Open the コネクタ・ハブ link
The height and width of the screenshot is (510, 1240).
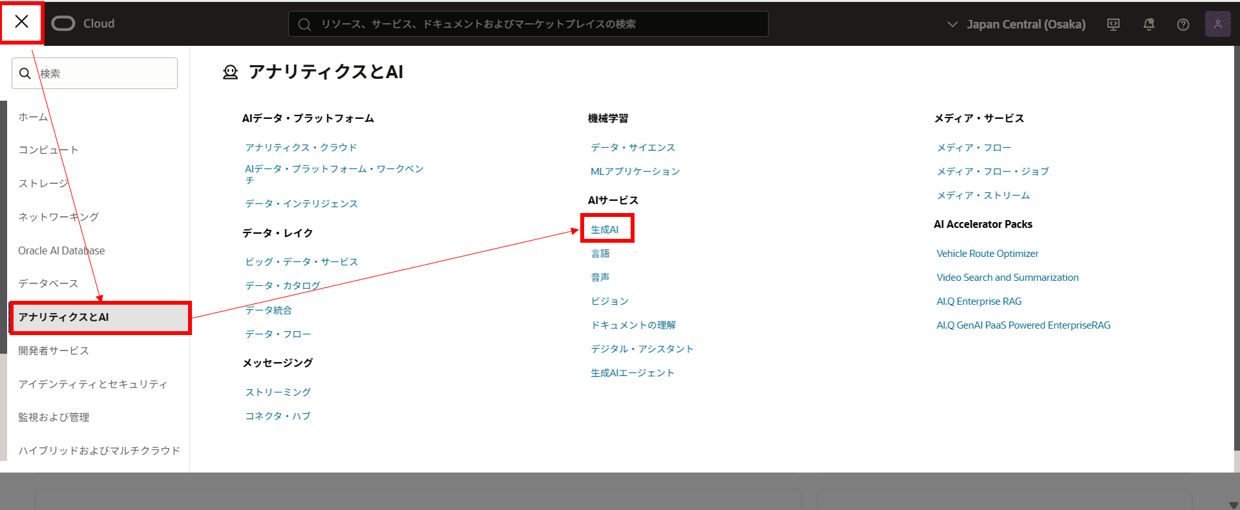[278, 416]
